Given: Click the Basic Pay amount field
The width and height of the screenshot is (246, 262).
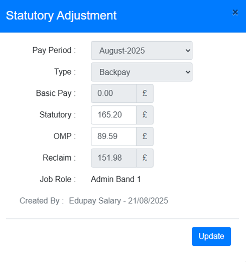Looking at the screenshot, I should pyautogui.click(x=113, y=93).
